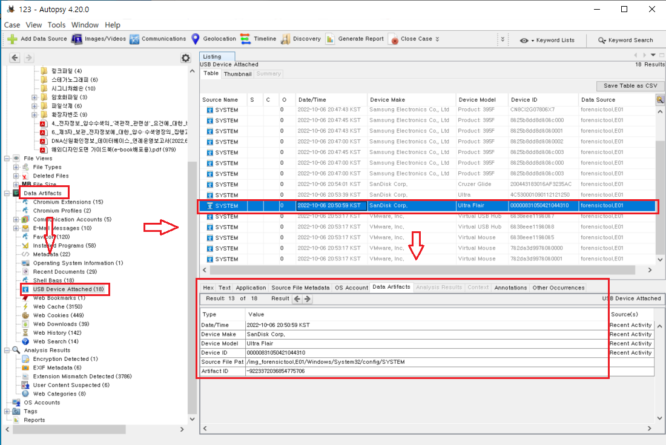The width and height of the screenshot is (666, 445).
Task: Sort by Source Name column header
Action: (x=223, y=100)
